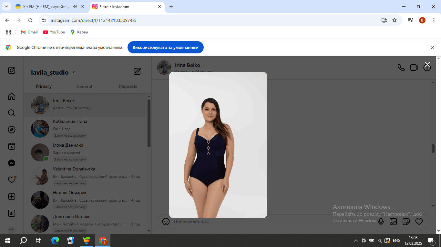Viewport: 441px width, 247px height.
Task: Dismiss the default browser notification bar
Action: 433,47
